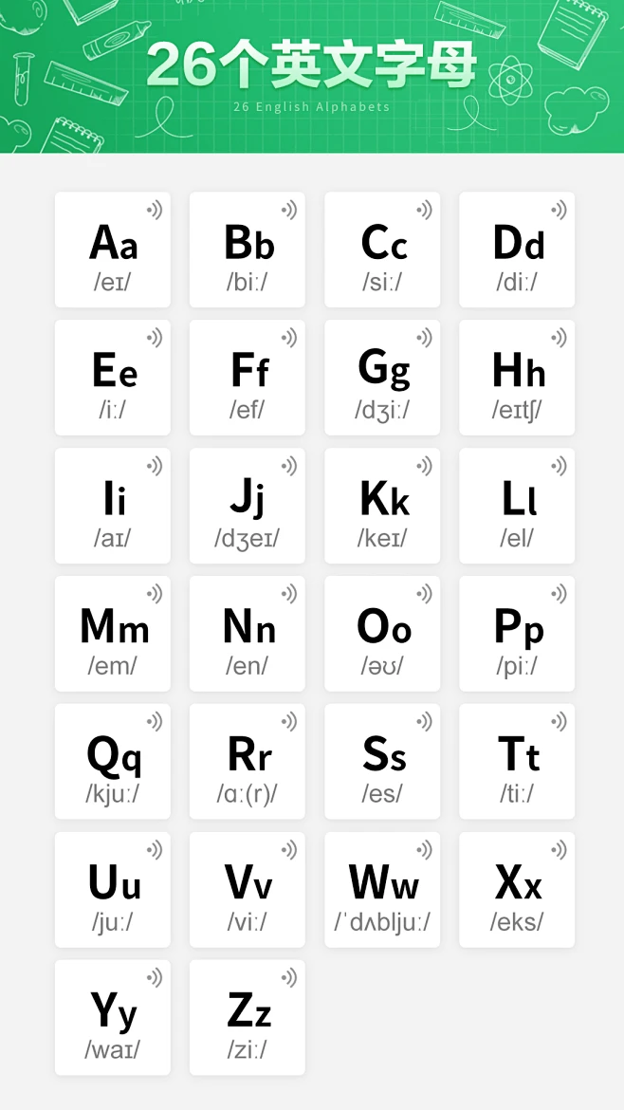Image resolution: width=624 pixels, height=1110 pixels.
Task: Click the /es/ phonetic on the Ss card
Action: point(382,793)
